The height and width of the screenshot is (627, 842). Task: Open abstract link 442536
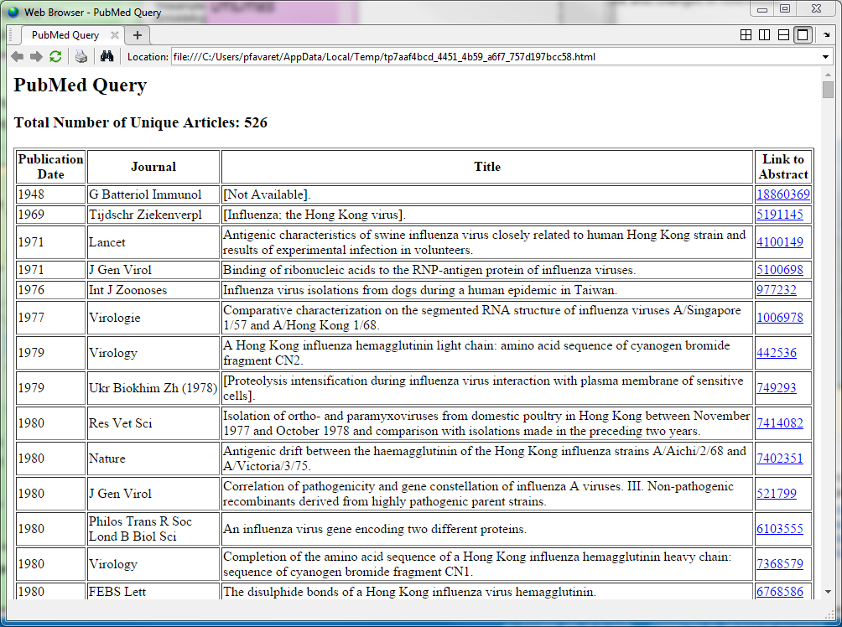(777, 353)
